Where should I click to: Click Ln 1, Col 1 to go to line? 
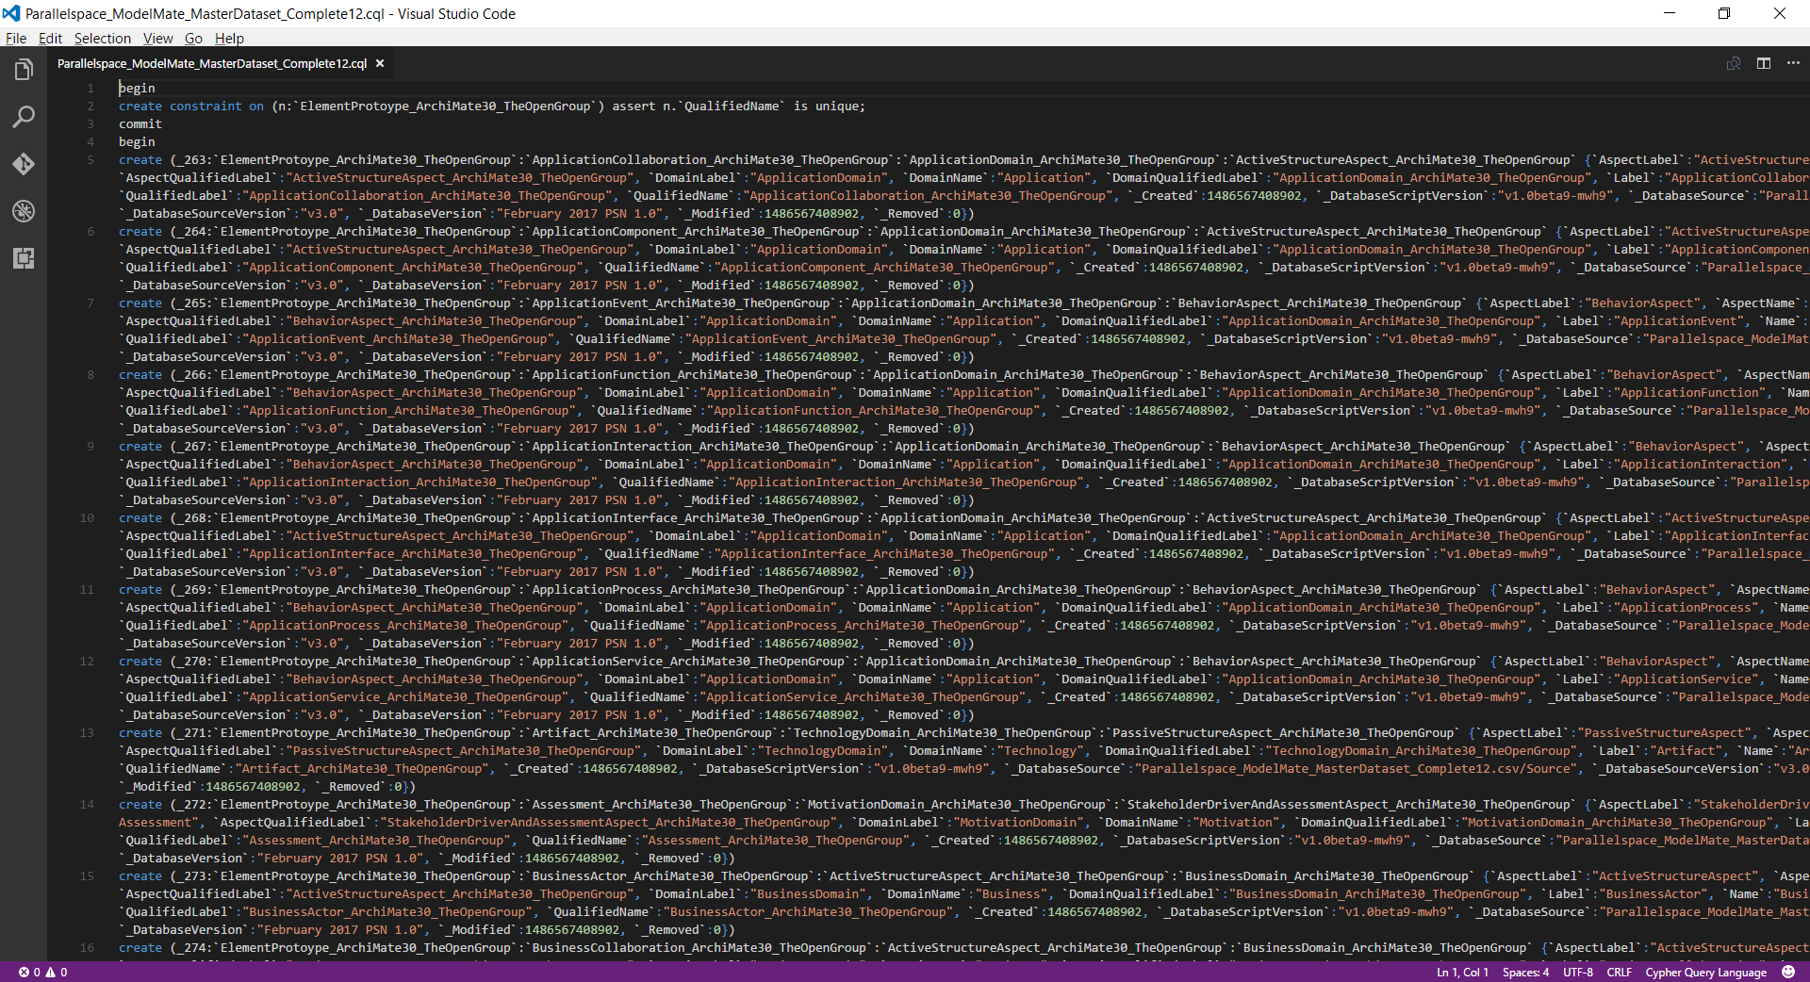[x=1462, y=972]
